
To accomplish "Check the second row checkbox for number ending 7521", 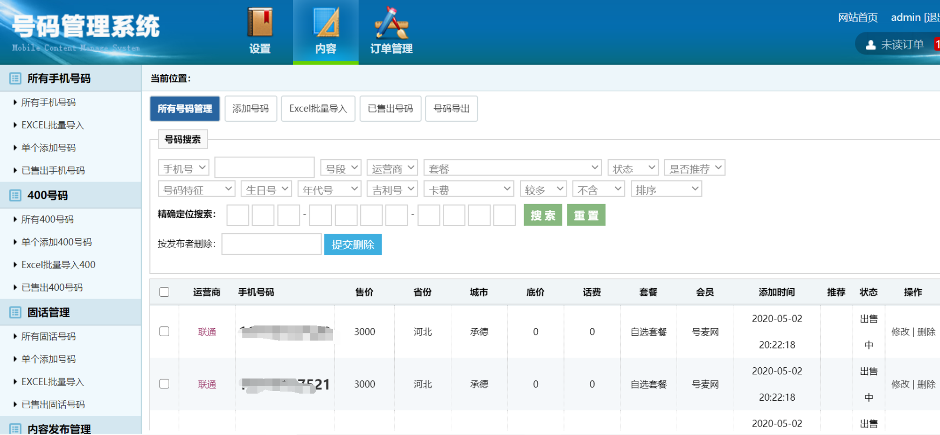I will [164, 384].
